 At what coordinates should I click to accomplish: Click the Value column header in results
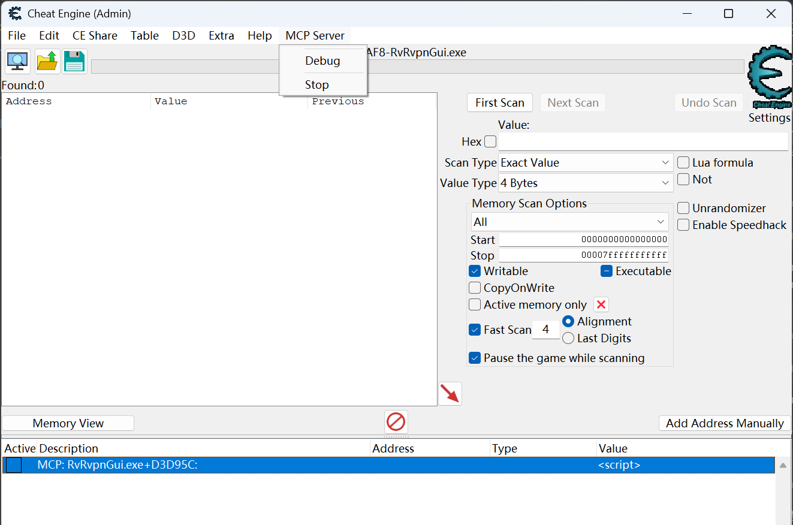point(230,101)
